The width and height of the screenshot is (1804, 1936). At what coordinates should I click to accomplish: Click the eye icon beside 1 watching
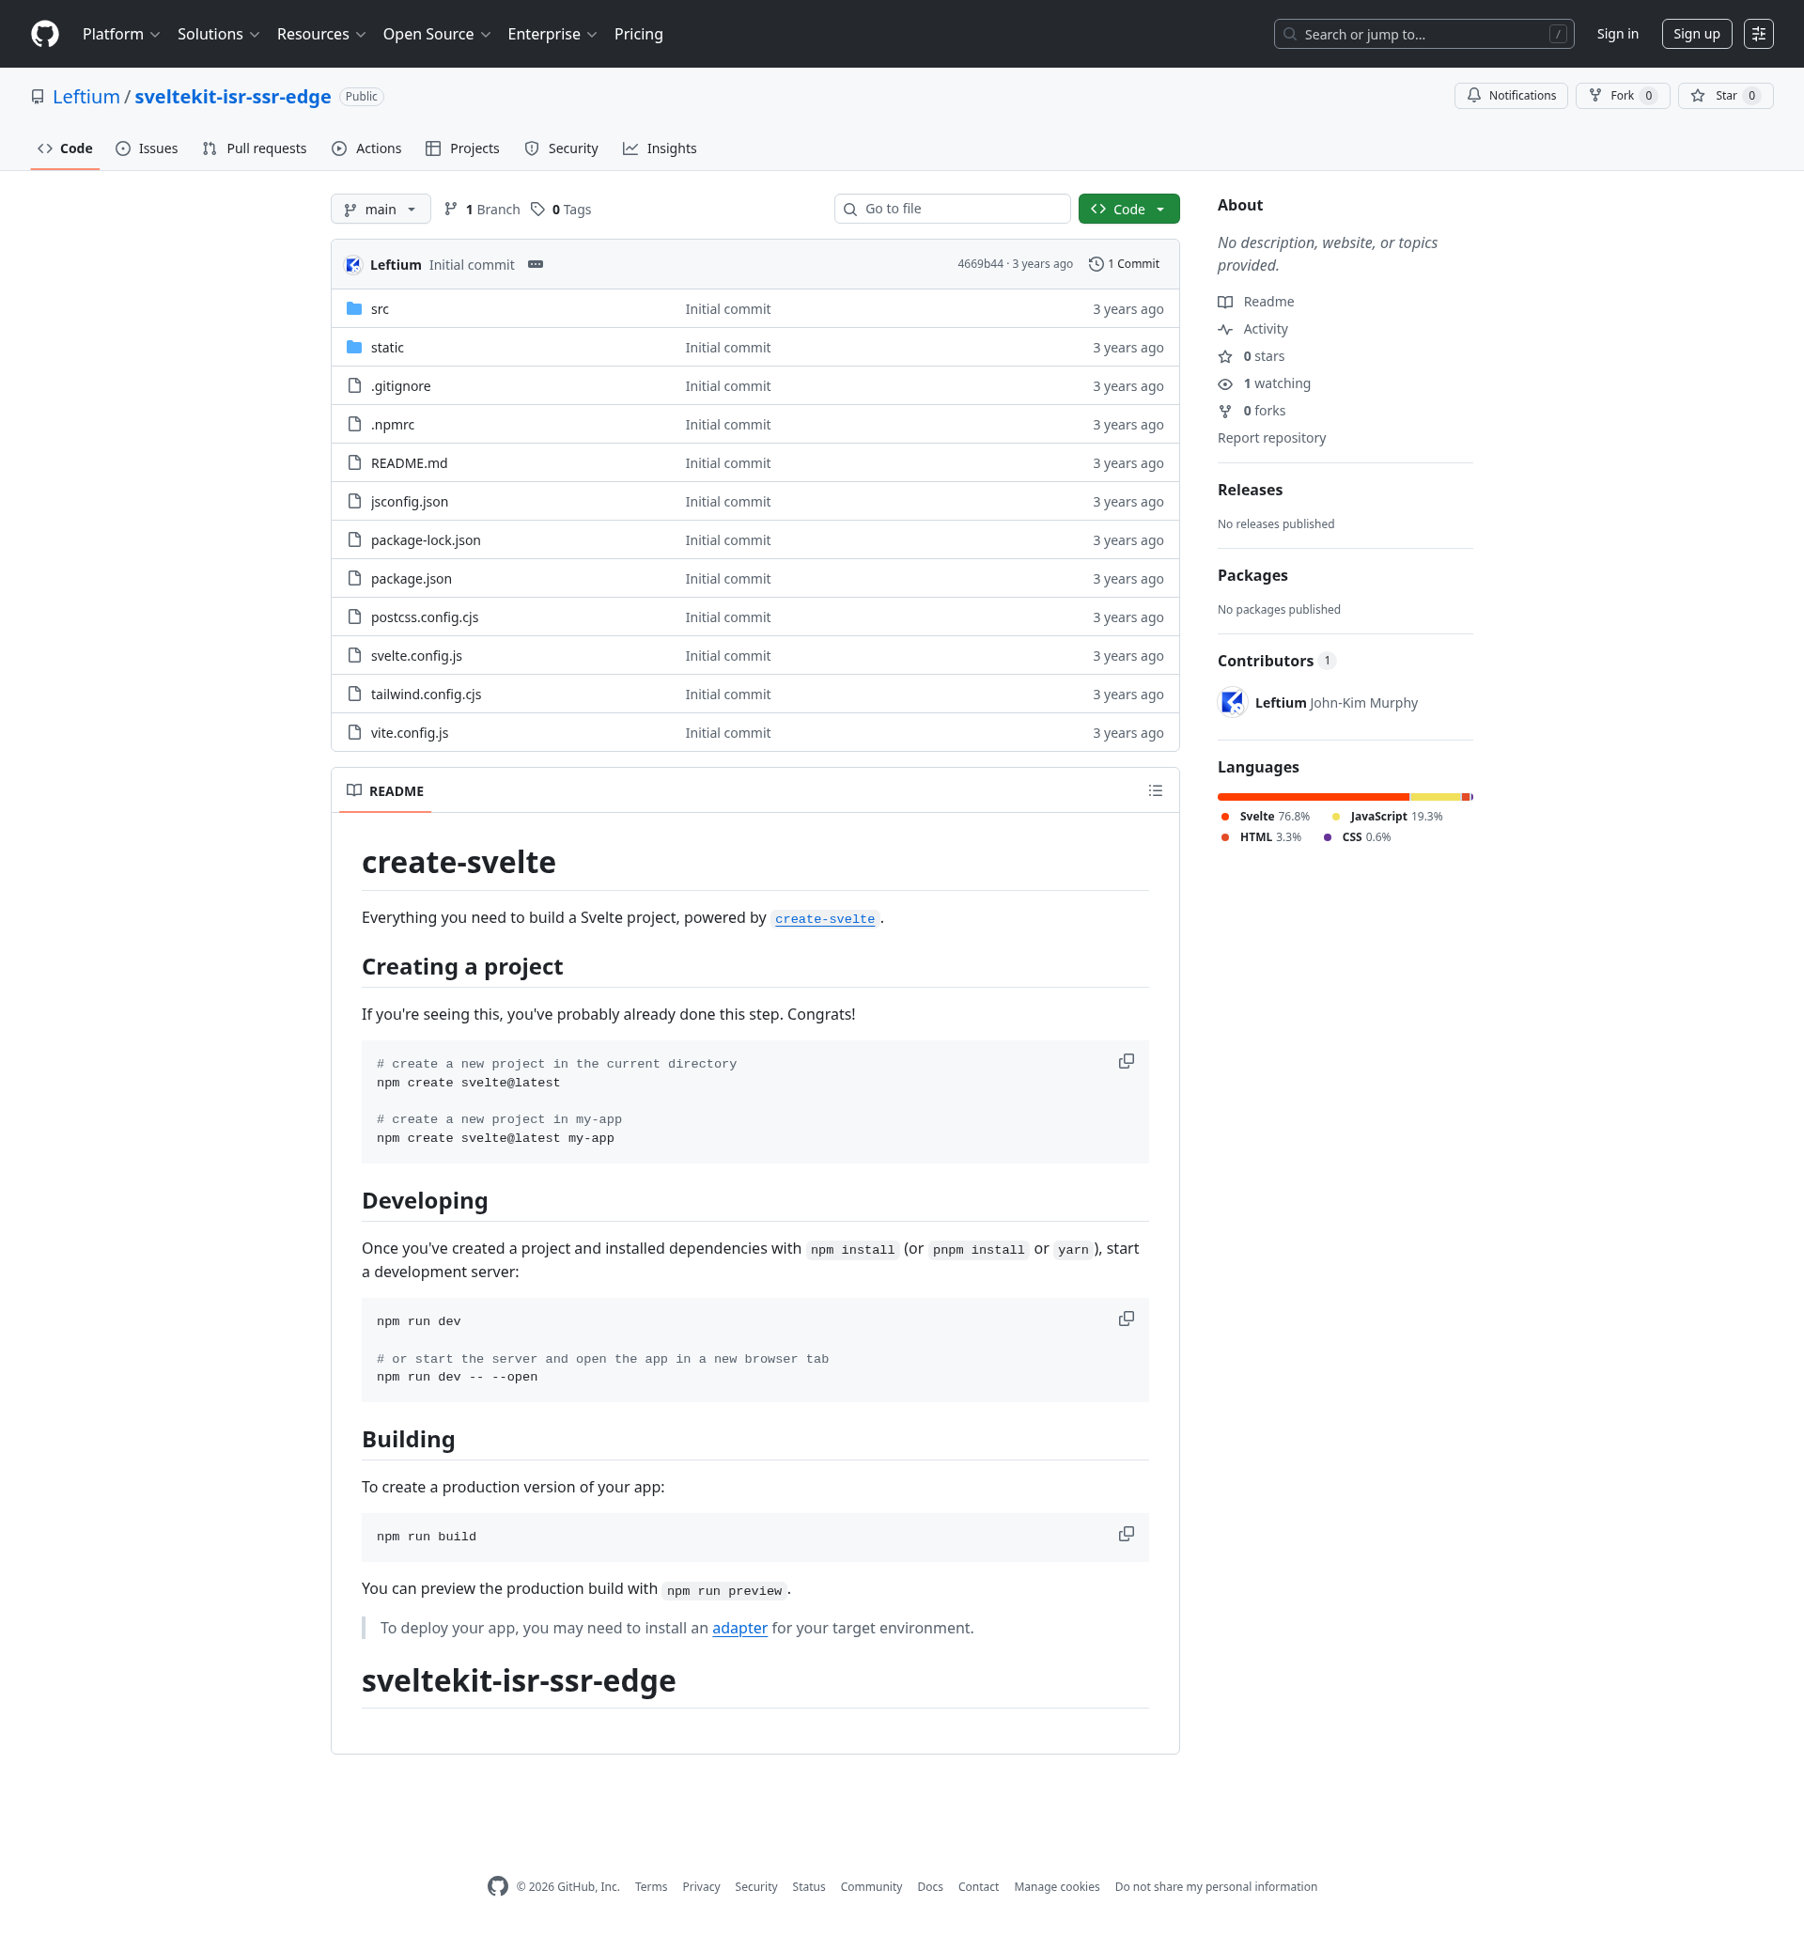[x=1226, y=383]
